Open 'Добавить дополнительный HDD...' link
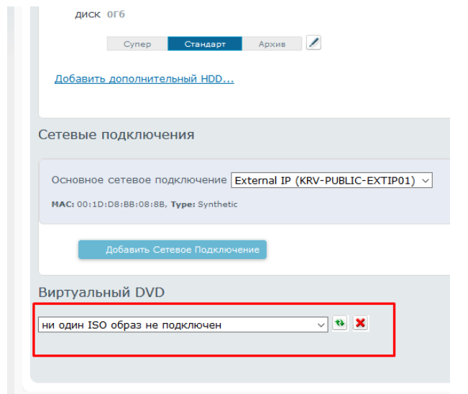 [x=144, y=79]
